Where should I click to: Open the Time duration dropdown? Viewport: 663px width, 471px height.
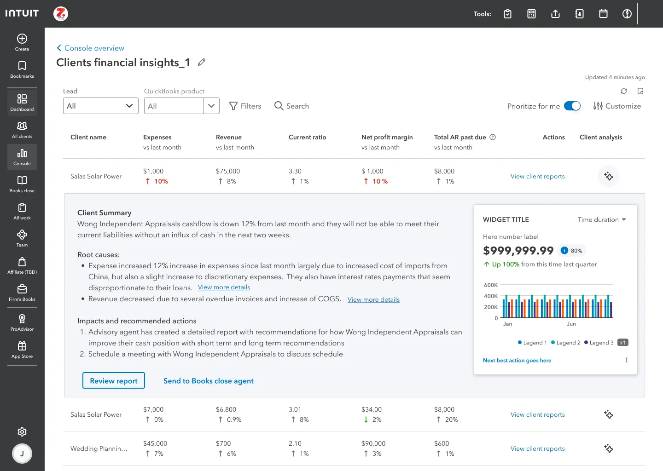click(x=602, y=219)
